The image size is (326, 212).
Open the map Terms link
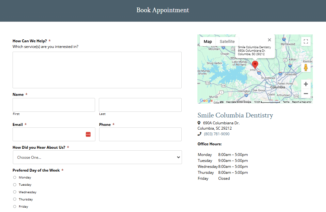(286, 101)
